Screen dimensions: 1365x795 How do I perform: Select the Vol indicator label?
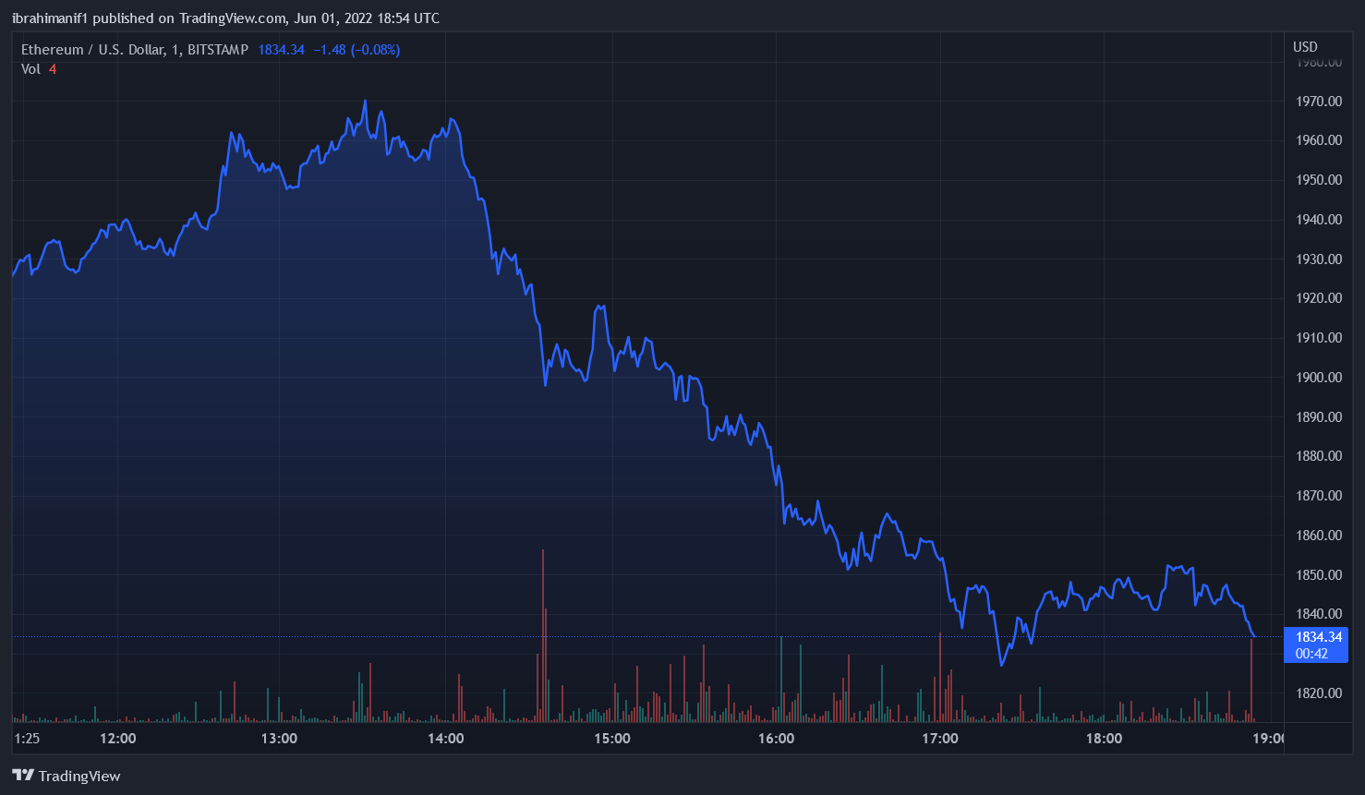pos(30,69)
